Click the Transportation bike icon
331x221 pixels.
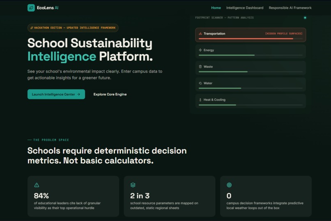point(200,34)
